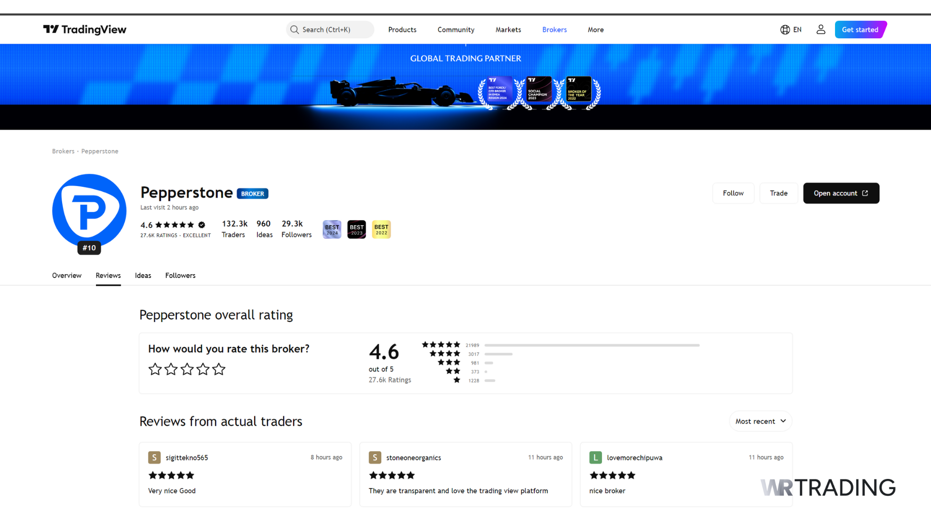
Task: Click the '8 hours ago' timestamp
Action: coord(326,457)
